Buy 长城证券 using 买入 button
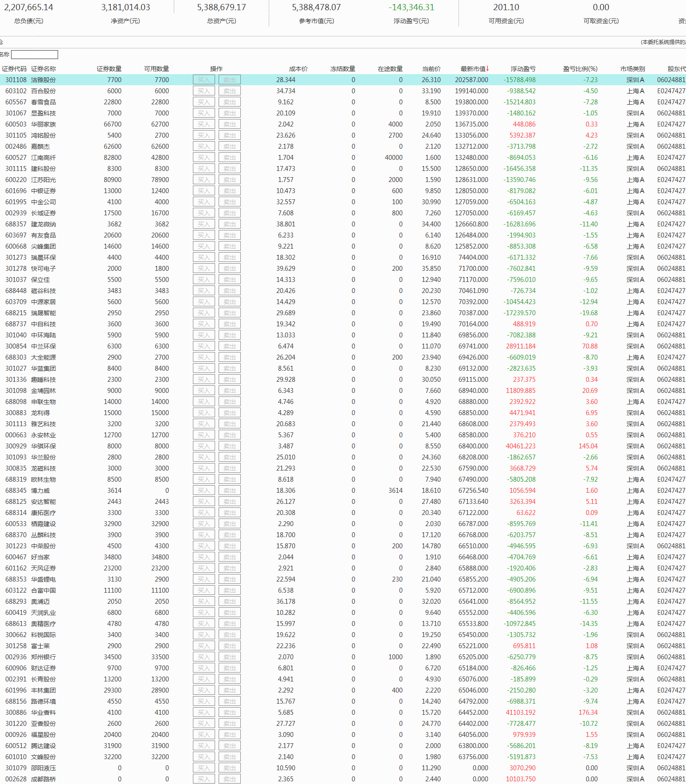 coord(204,213)
